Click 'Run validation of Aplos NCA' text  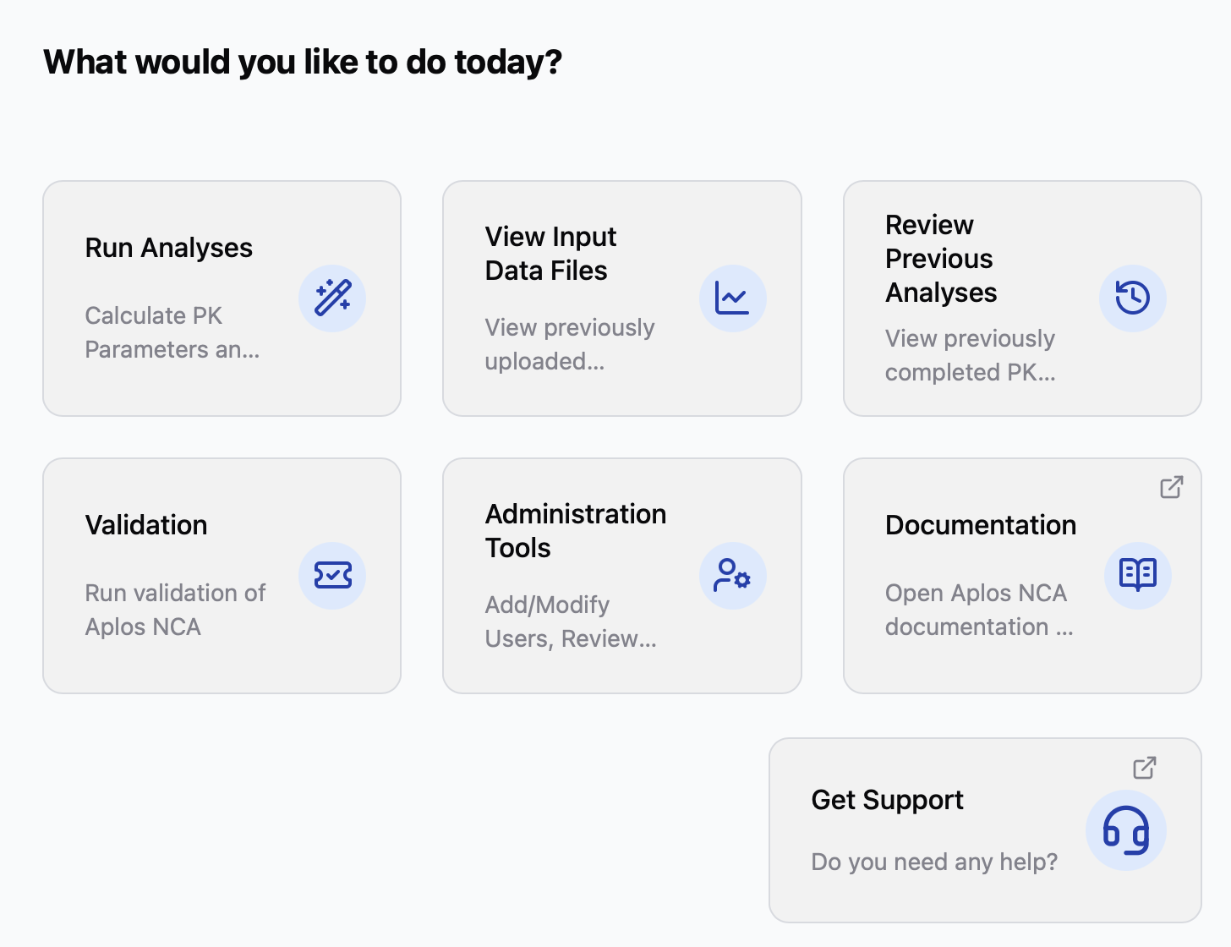coord(175,610)
